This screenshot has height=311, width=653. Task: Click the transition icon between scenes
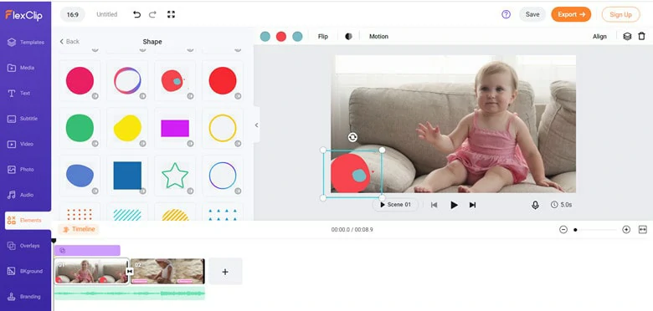pos(130,271)
